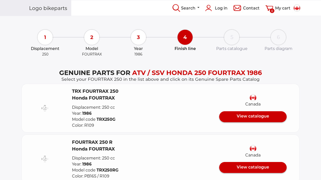Go to step 1 Displacement circle
This screenshot has height=180, width=321.
point(45,37)
